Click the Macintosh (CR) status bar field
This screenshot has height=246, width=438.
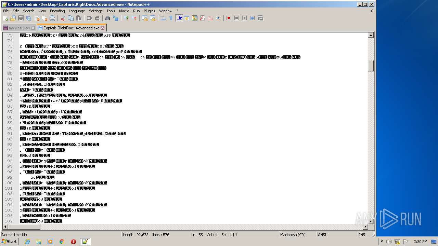click(298, 235)
